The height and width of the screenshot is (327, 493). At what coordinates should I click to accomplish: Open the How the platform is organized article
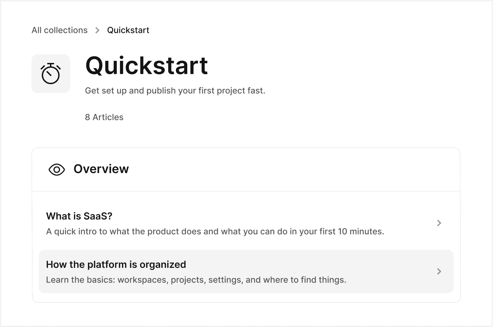click(116, 264)
